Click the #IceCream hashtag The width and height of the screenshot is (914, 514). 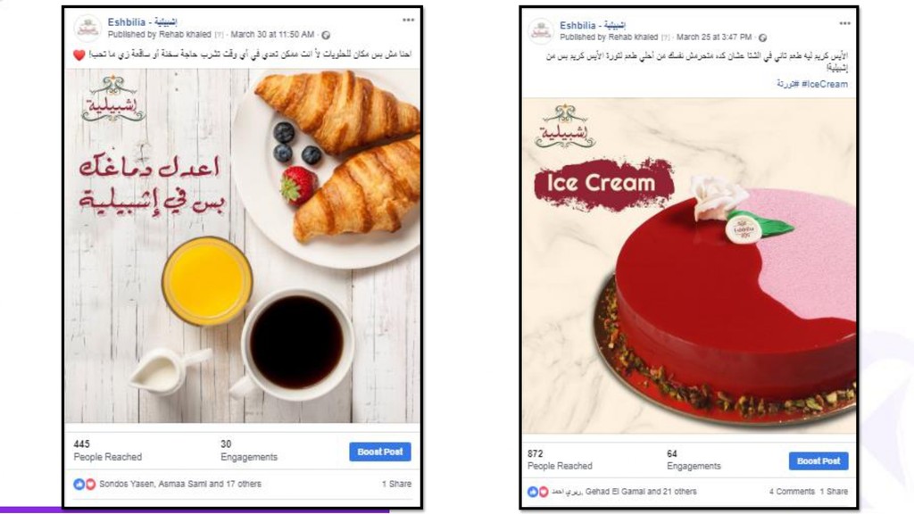point(824,84)
